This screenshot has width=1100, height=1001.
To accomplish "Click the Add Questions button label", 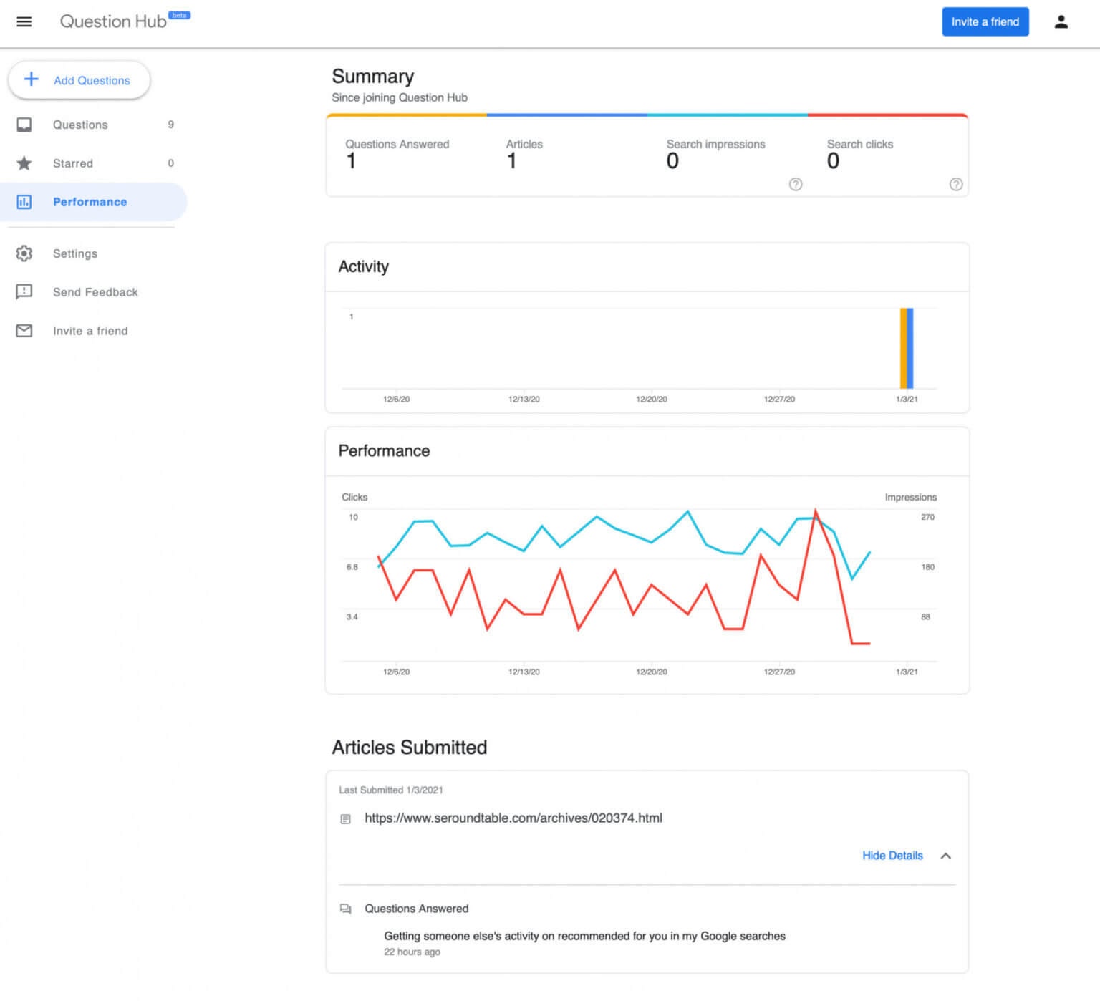I will coord(92,80).
